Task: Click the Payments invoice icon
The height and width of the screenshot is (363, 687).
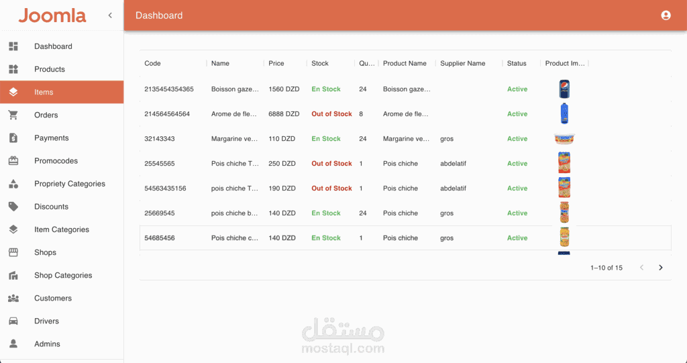Action: click(x=13, y=138)
